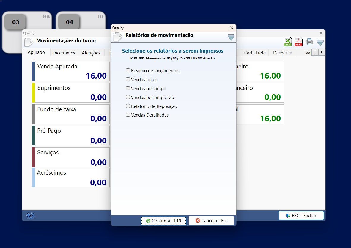Image resolution: width=351 pixels, height=248 pixels.
Task: Click the Serviços card
Action: (71, 157)
